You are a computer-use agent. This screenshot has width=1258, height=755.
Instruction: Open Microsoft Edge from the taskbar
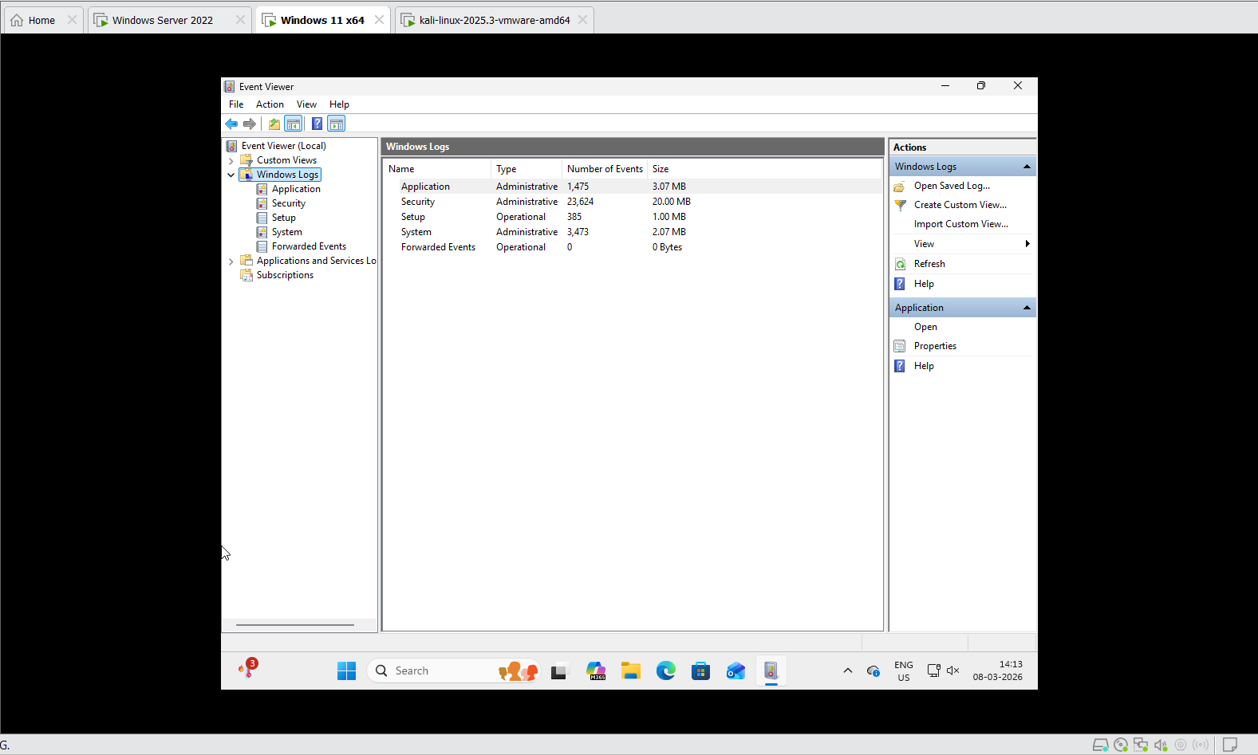click(x=665, y=671)
